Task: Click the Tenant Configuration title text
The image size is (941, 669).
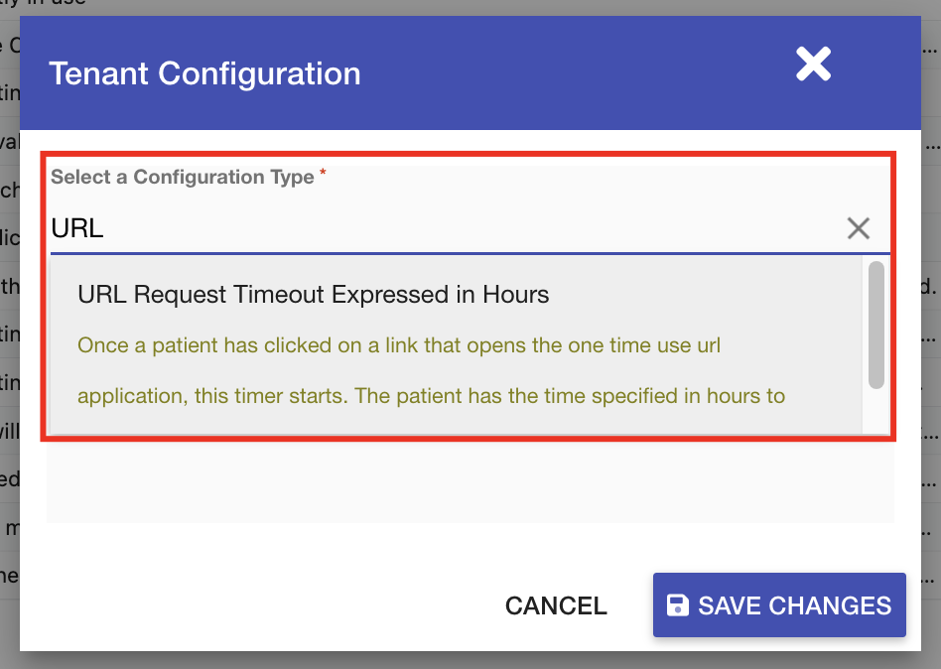Action: click(x=204, y=73)
